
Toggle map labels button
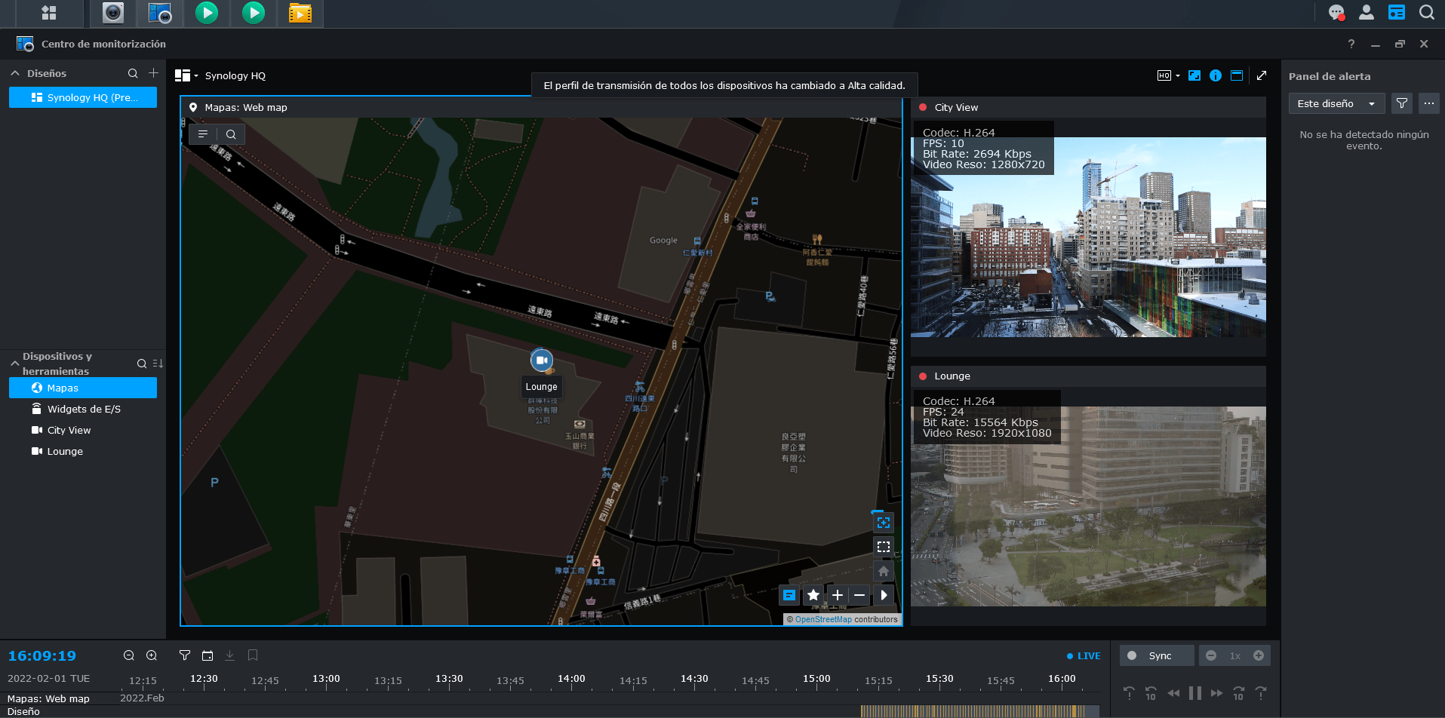pyautogui.click(x=789, y=595)
